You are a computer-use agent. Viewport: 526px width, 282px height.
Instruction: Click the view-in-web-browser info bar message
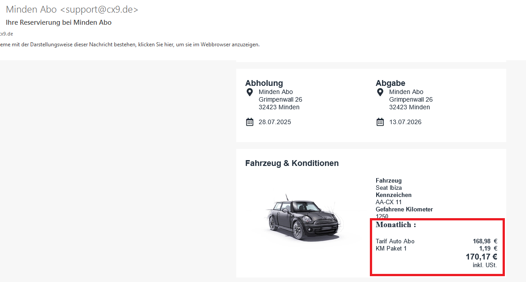[x=130, y=45]
